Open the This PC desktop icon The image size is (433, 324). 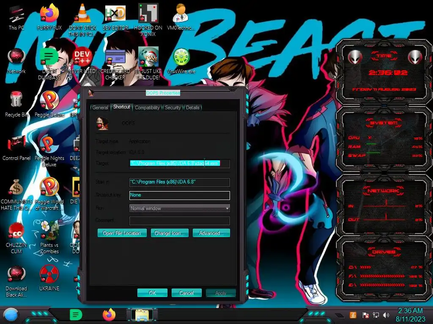pos(16,17)
